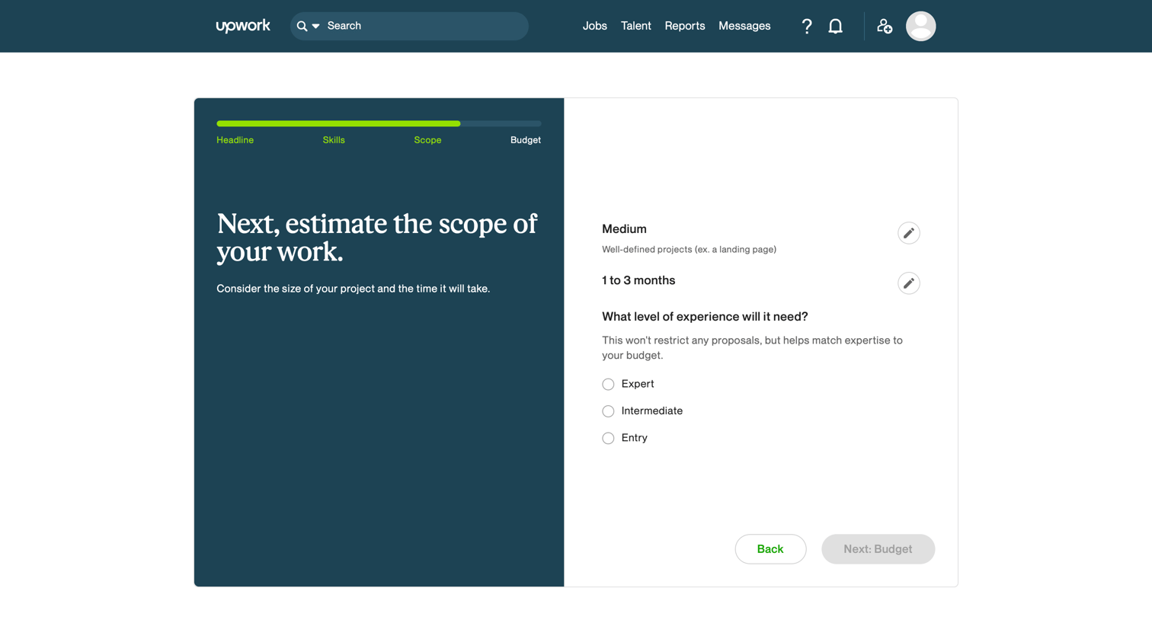Open the Jobs menu
Viewport: 1152px width, 620px height.
click(594, 26)
